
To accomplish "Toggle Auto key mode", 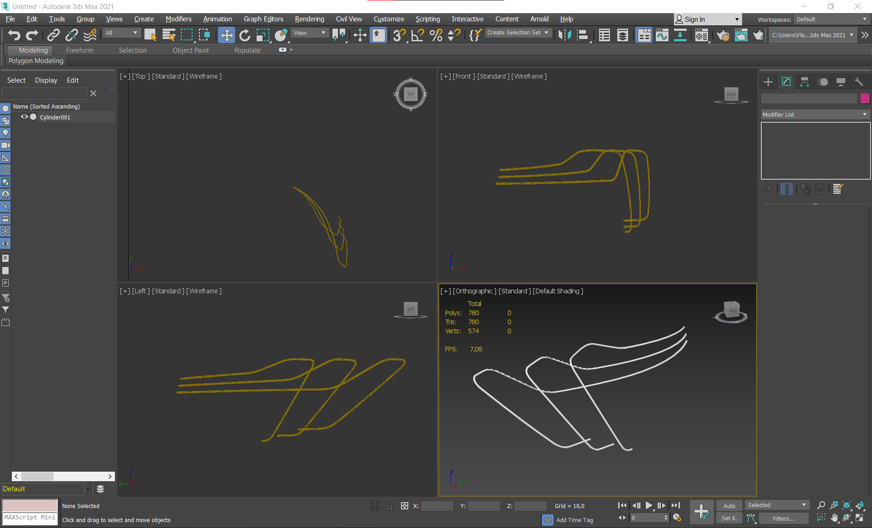I will click(x=729, y=505).
